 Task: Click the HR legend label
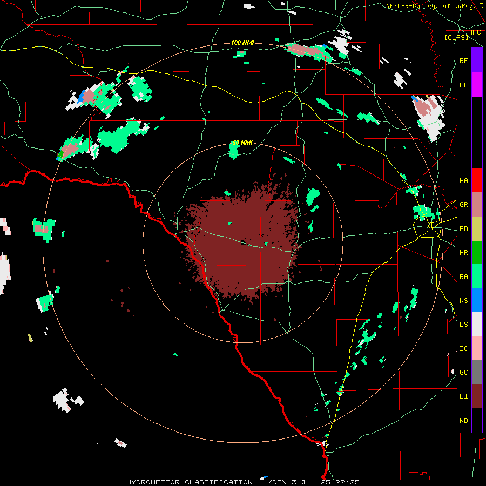tap(463, 253)
